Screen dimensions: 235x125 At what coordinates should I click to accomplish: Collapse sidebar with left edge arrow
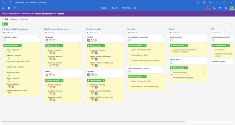tap(1, 59)
